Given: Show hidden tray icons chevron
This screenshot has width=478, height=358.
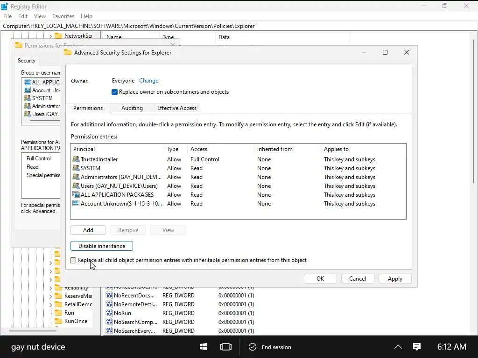Looking at the screenshot, I should [398, 347].
